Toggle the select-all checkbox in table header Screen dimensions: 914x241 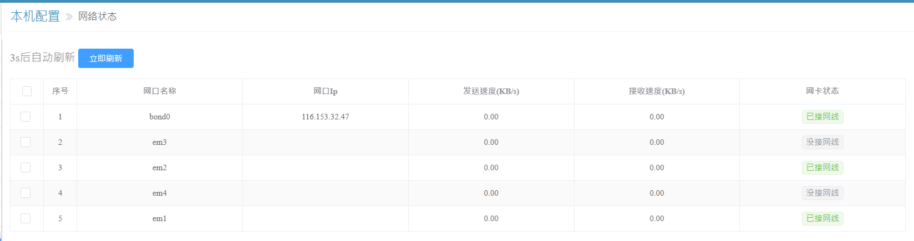(27, 91)
